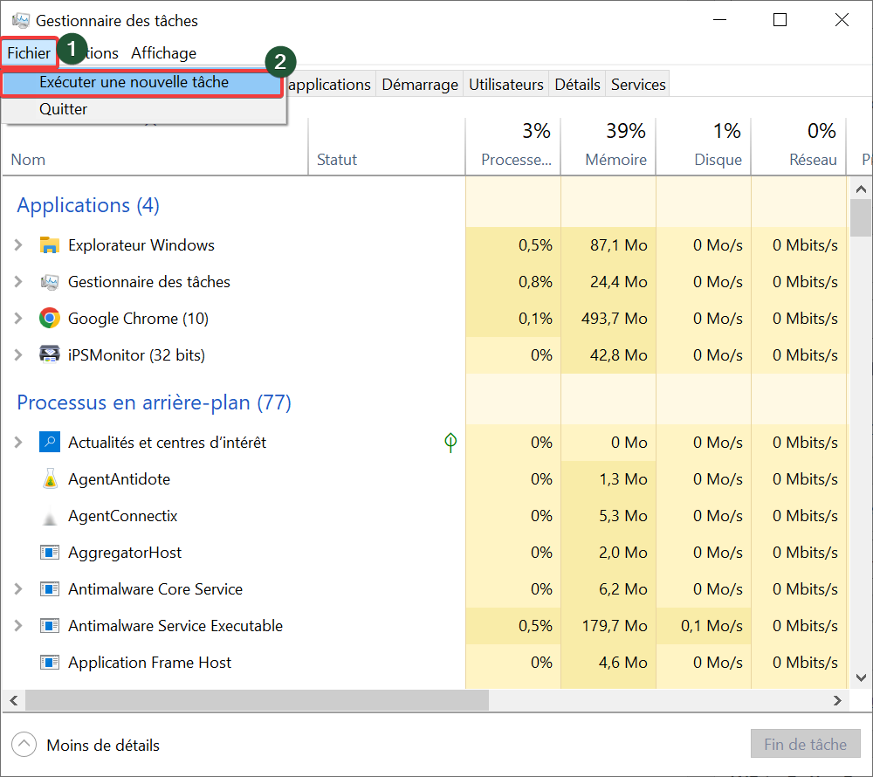The width and height of the screenshot is (873, 777).
Task: Click the 42,8 Mo memory value
Action: tap(619, 355)
